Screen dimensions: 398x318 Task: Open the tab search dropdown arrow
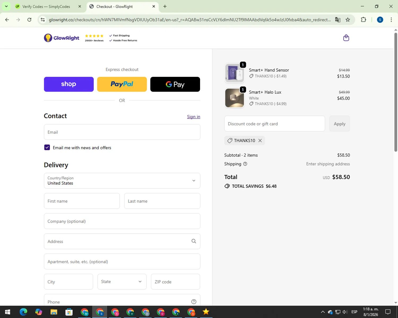(6, 6)
